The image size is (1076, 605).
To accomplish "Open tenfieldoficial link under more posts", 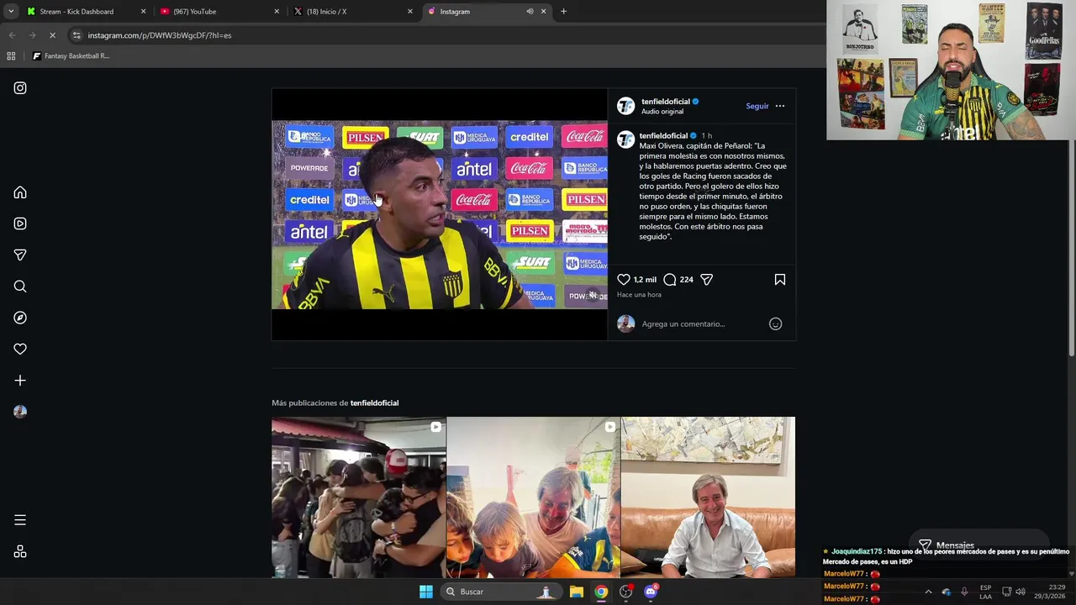I will click(x=374, y=402).
